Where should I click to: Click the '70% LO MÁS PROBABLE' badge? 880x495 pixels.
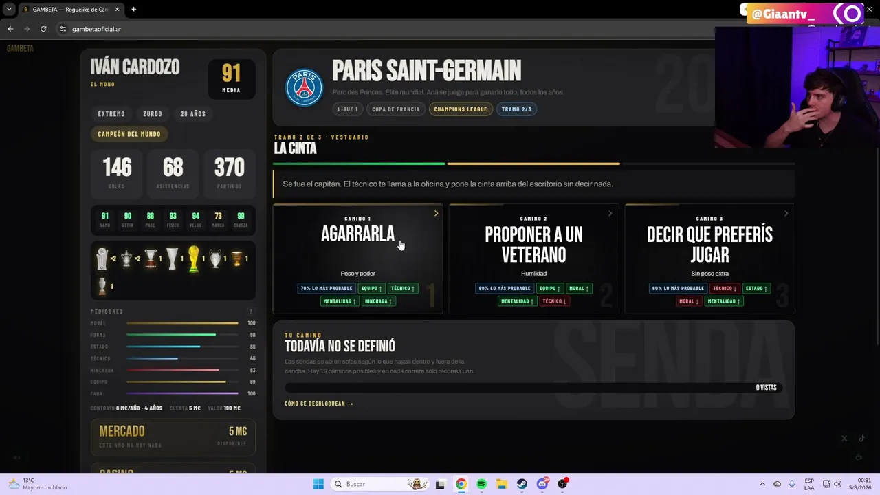click(327, 289)
